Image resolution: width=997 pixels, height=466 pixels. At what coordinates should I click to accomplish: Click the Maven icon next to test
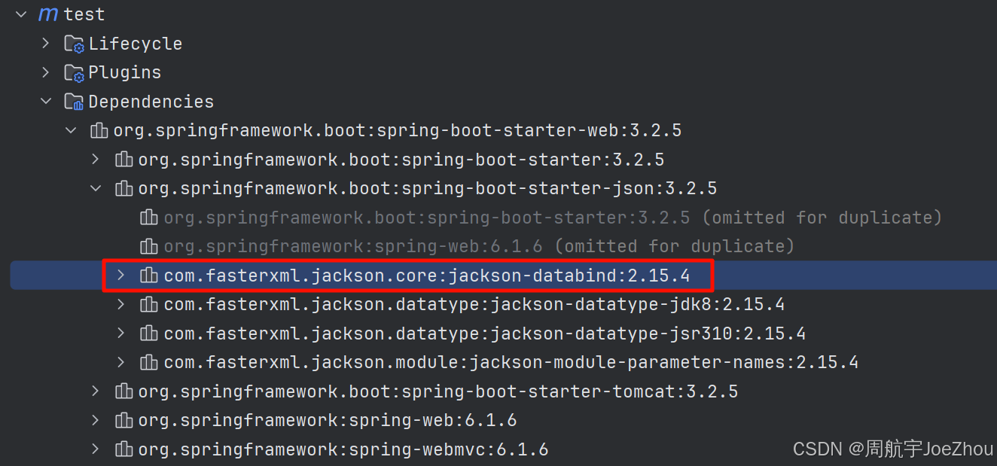click(x=47, y=14)
